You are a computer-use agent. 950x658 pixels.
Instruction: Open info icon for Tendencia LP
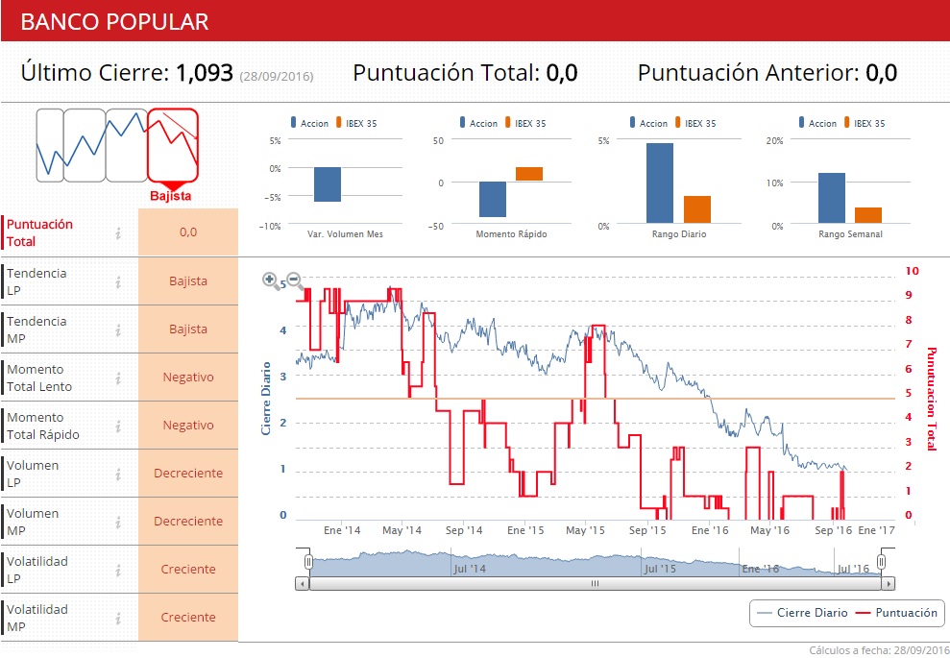[118, 281]
